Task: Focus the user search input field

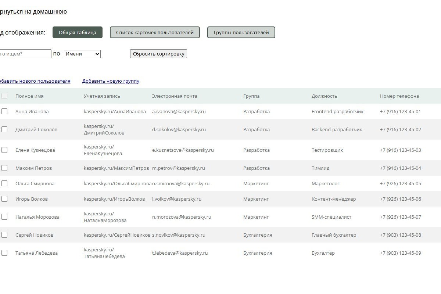Action: (25, 54)
